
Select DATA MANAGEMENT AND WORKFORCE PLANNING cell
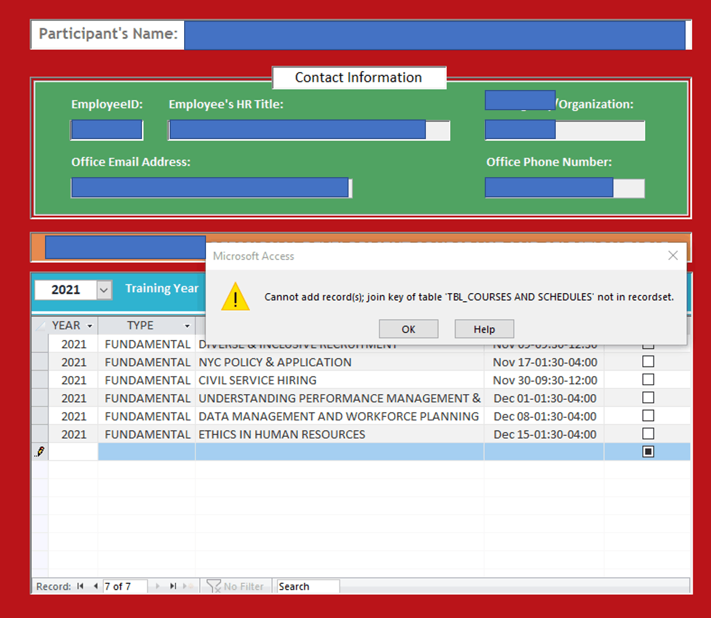point(339,416)
